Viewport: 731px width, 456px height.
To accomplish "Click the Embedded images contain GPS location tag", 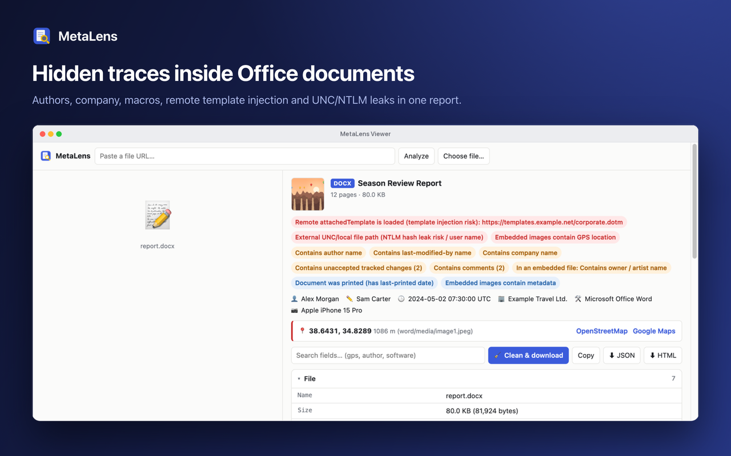I will click(x=555, y=237).
